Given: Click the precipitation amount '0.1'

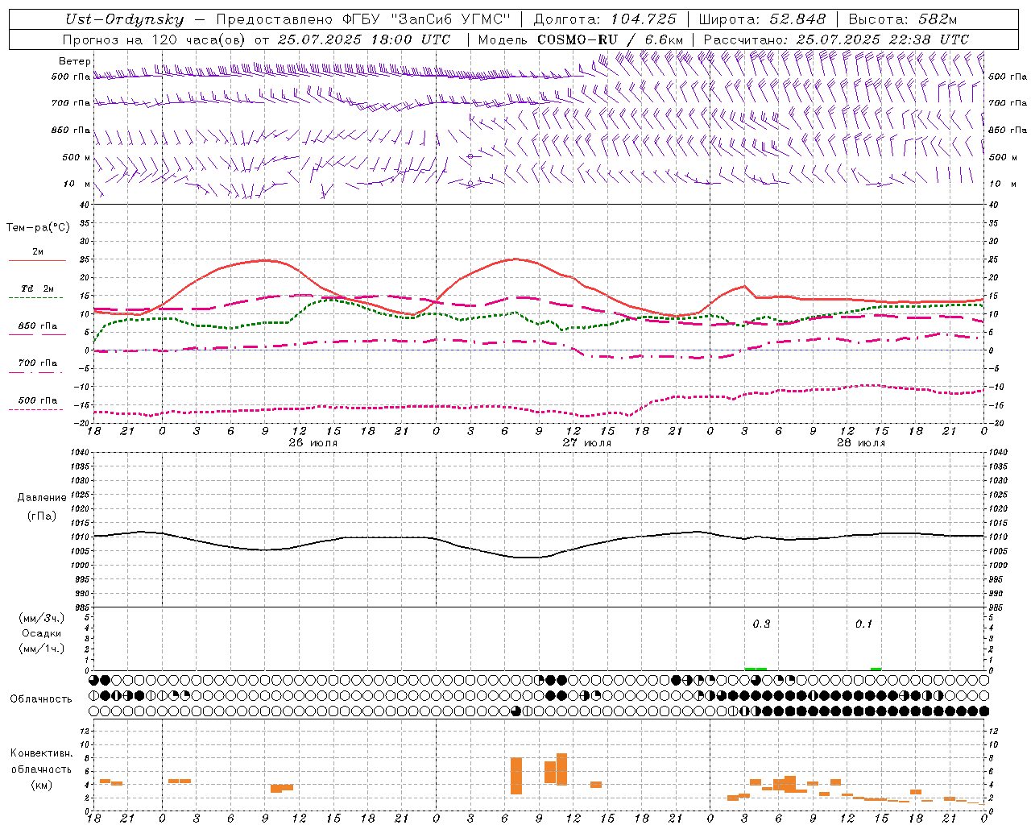Looking at the screenshot, I should [863, 624].
